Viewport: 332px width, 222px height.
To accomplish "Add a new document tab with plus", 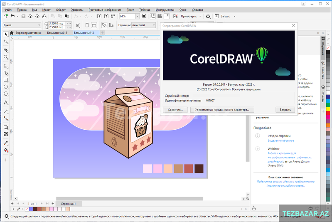I will (102, 33).
